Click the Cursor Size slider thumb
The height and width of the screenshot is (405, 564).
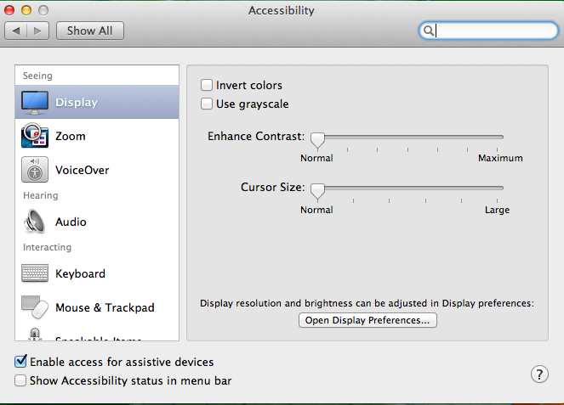[317, 191]
